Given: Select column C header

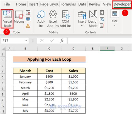Looking at the screenshot, I should (49, 49).
